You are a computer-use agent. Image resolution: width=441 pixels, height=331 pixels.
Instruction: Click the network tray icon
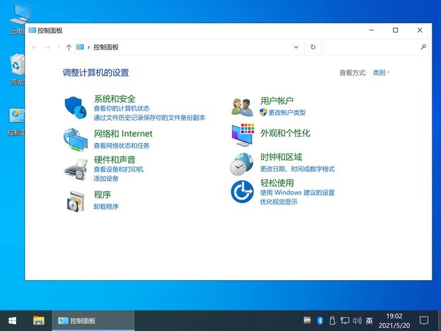(344, 320)
